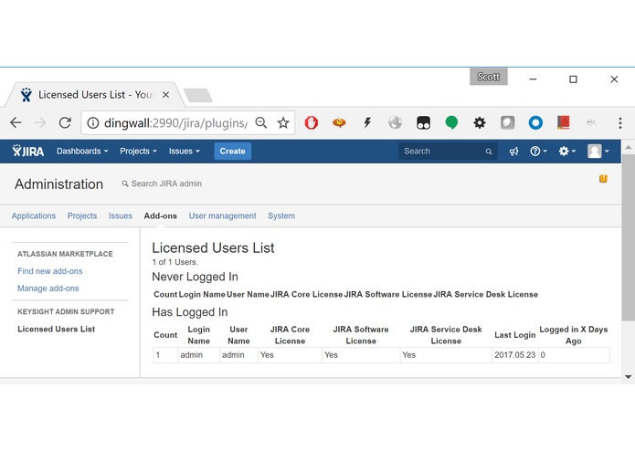Switch to the User management tab

(x=222, y=215)
